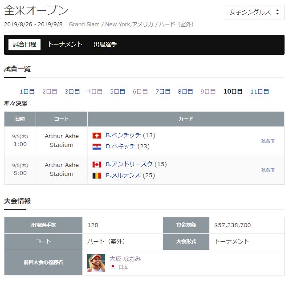Go to 7日目 schedule
The height and width of the screenshot is (281, 289).
(163, 91)
